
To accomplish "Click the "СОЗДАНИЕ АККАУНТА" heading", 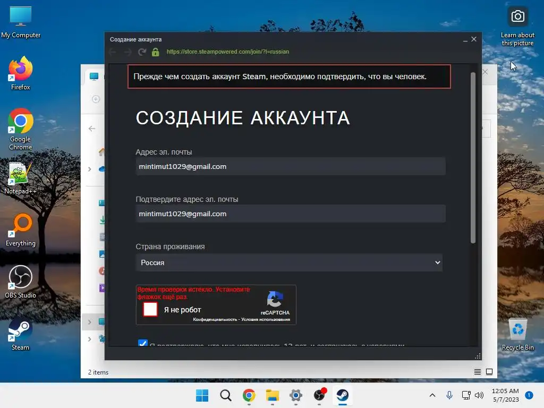I will (x=243, y=118).
